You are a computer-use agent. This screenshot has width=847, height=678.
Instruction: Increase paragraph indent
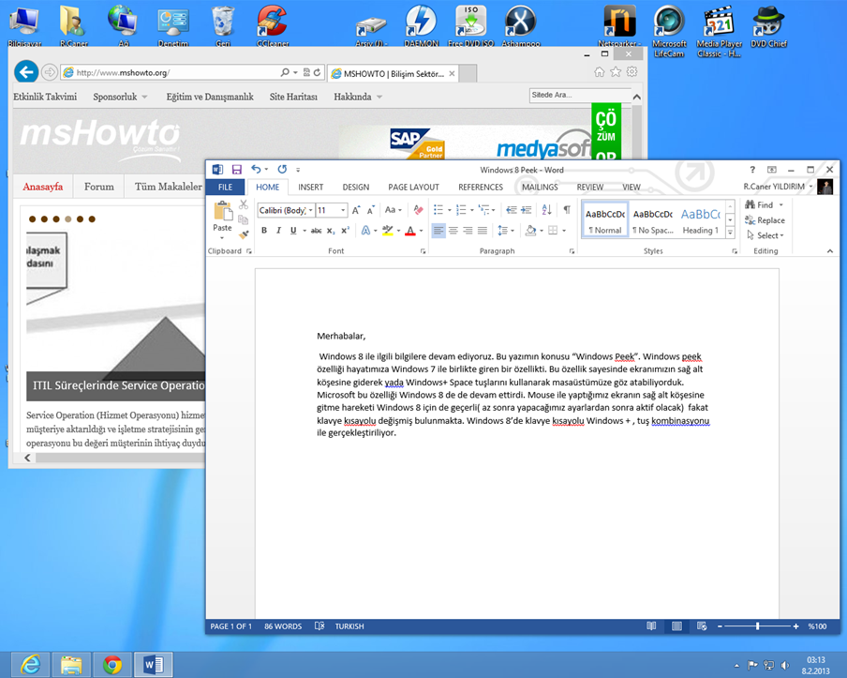coord(527,210)
